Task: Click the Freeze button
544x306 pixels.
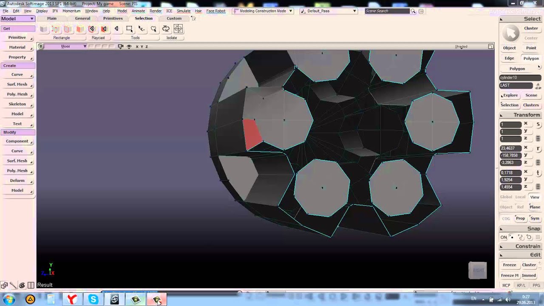Action: coord(510,265)
